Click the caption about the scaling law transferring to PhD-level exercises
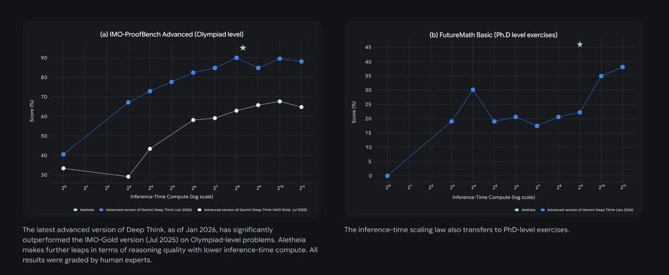The image size is (669, 275). pos(456,230)
